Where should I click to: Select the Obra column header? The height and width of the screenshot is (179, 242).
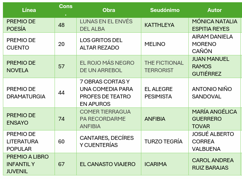(109, 10)
